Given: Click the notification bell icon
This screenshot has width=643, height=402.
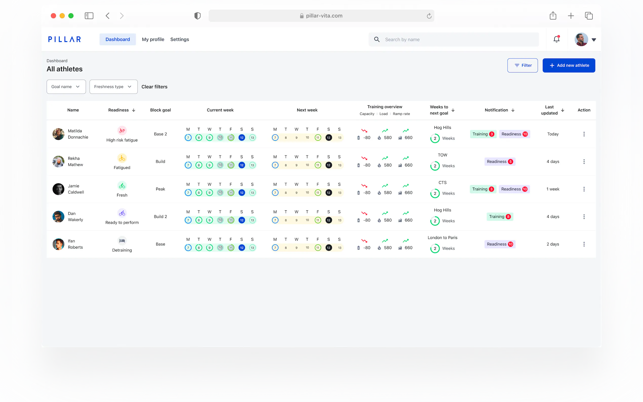Looking at the screenshot, I should [x=556, y=39].
